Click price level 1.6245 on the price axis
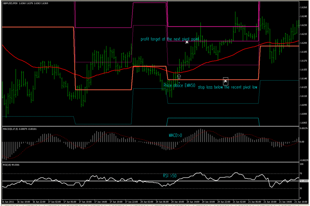This screenshot has width=310, height=206. coord(303,16)
